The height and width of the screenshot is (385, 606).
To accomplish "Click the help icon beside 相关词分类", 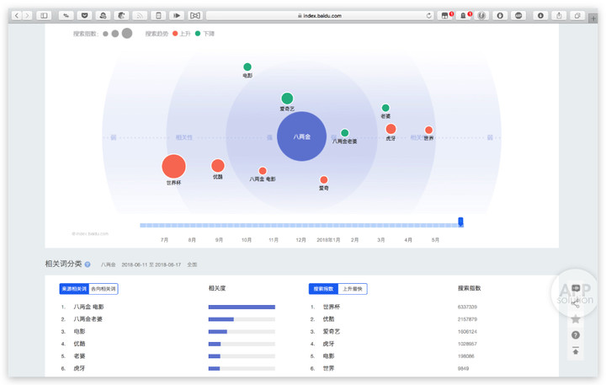I will tap(88, 265).
